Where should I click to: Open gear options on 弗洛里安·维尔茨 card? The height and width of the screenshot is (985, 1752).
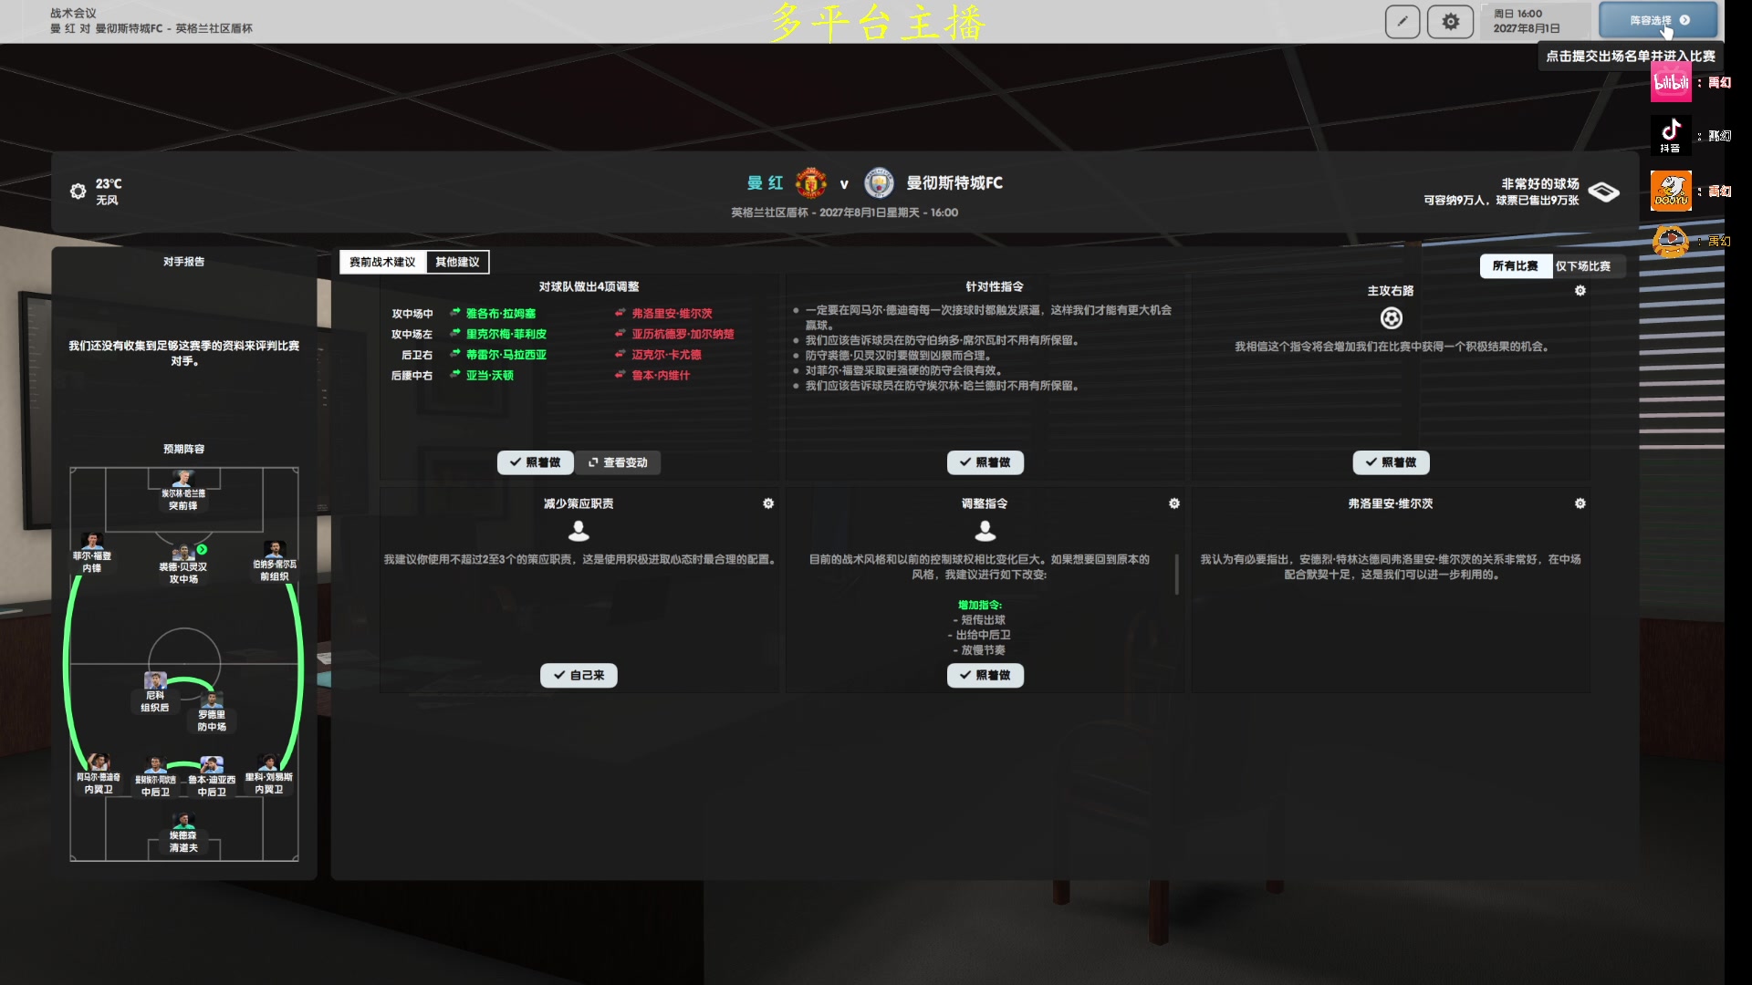pos(1580,503)
